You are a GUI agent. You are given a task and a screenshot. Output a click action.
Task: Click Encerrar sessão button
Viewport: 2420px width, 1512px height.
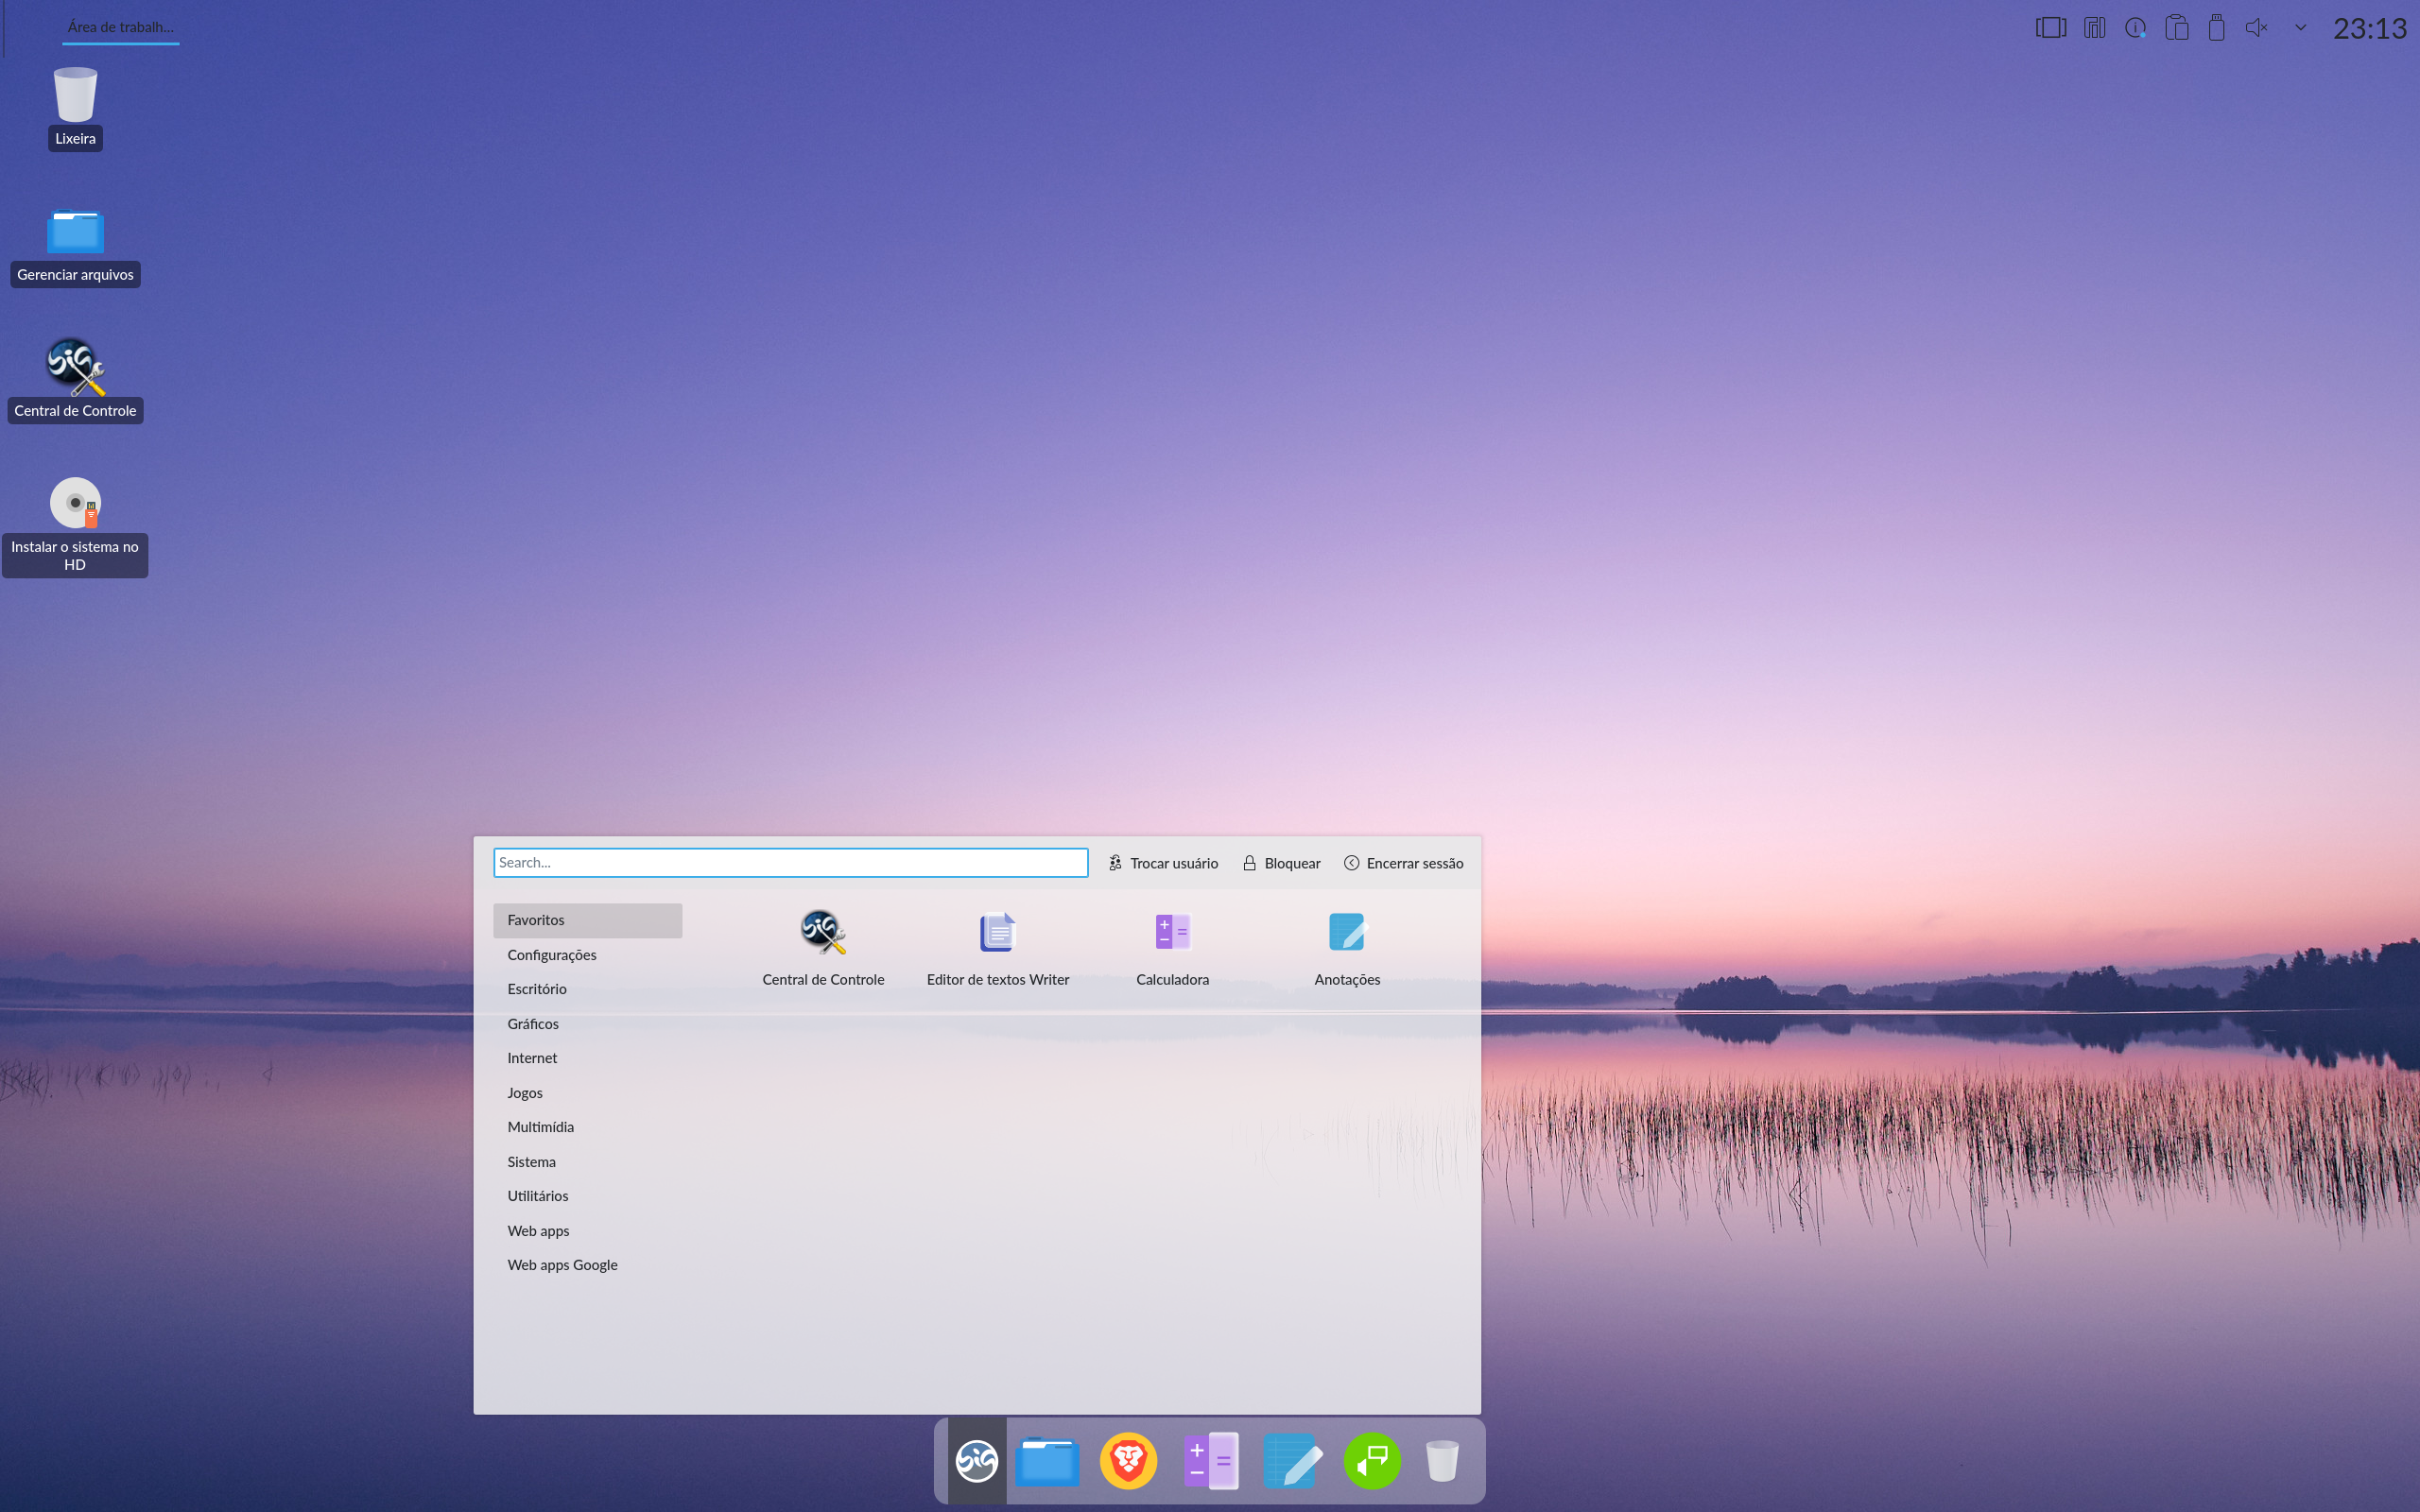1404,863
